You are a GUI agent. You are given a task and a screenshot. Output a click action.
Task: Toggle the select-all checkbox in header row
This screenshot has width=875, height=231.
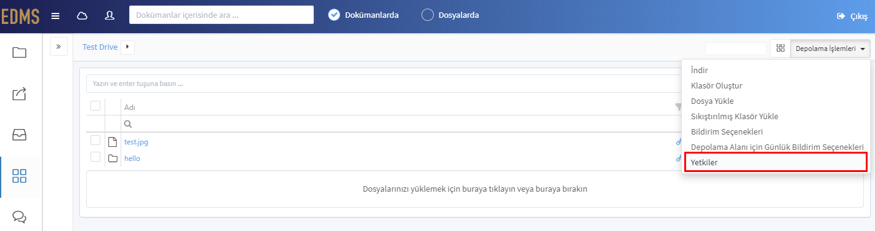pos(95,106)
